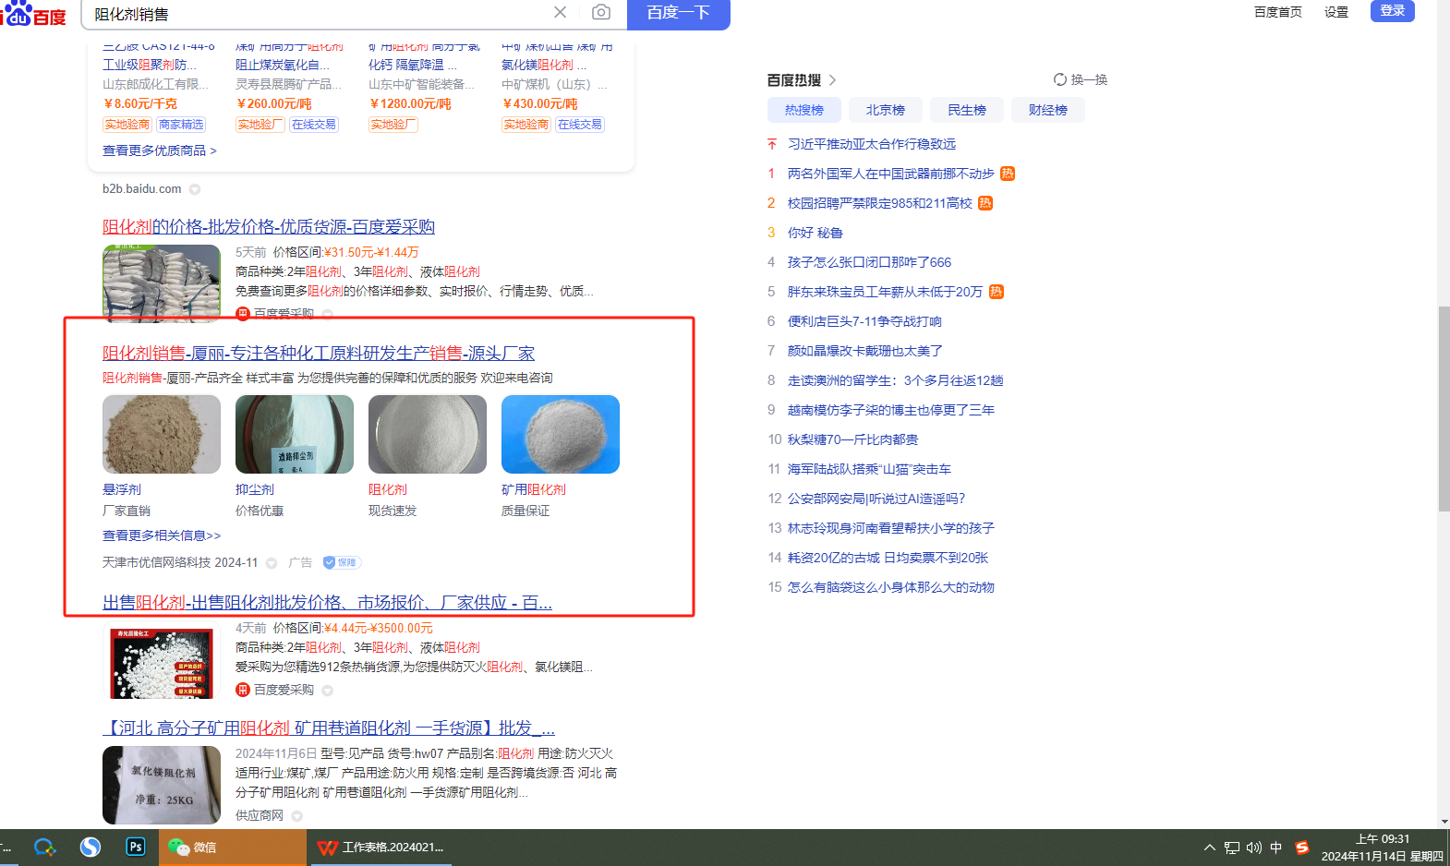The height and width of the screenshot is (866, 1450).
Task: Open the blue chat-bubble app in the taskbar
Action: [x=44, y=847]
